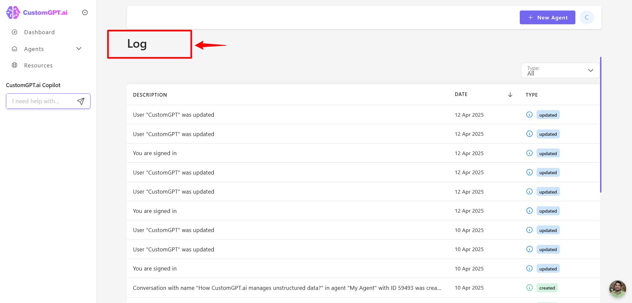This screenshot has height=303, width=632.
Task: Open the Resources menu item
Action: 38,65
